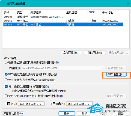Screen dimensions: 131x116
Task: Select the 仅主机模式 radio button
Action: click(x=6, y=80)
